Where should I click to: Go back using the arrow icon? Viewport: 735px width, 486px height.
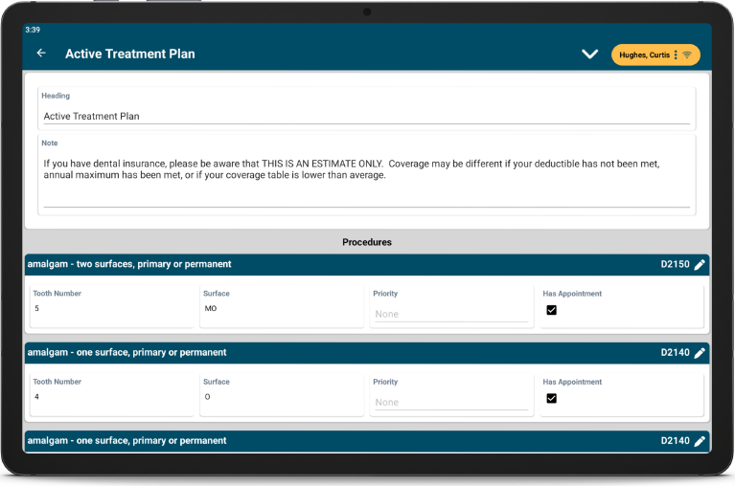[x=41, y=54]
